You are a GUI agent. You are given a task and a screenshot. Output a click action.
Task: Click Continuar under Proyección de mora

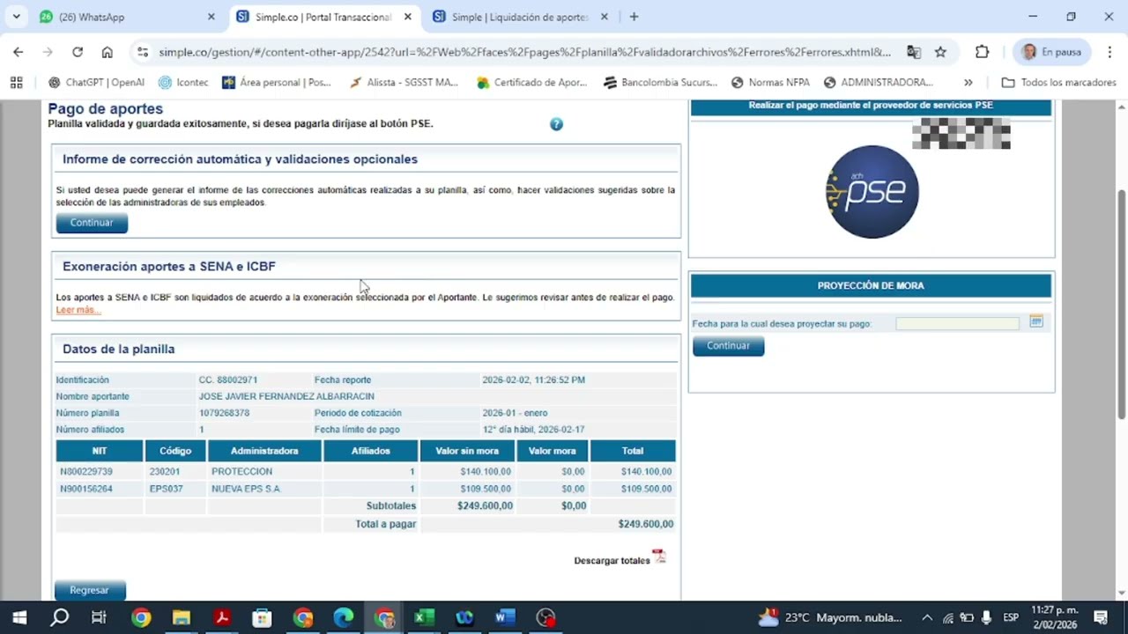point(728,346)
